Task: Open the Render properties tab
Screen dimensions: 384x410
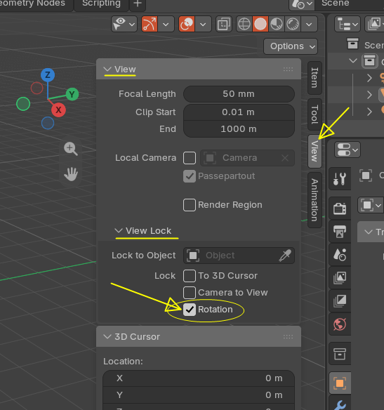Action: coord(340,209)
